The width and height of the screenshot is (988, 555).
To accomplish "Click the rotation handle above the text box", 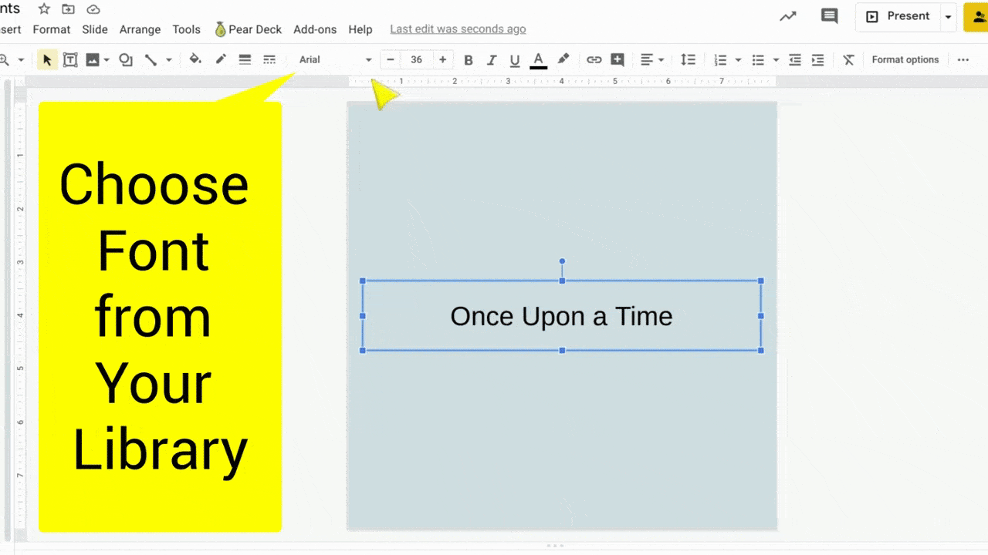I will tap(562, 261).
